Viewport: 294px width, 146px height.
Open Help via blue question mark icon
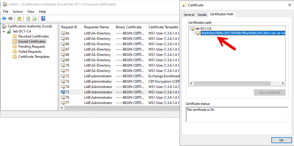[x=43, y=19]
